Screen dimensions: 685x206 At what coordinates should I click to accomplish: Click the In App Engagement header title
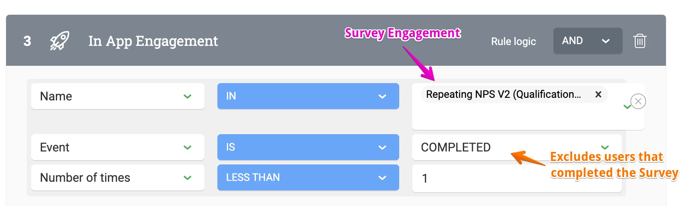(x=153, y=41)
